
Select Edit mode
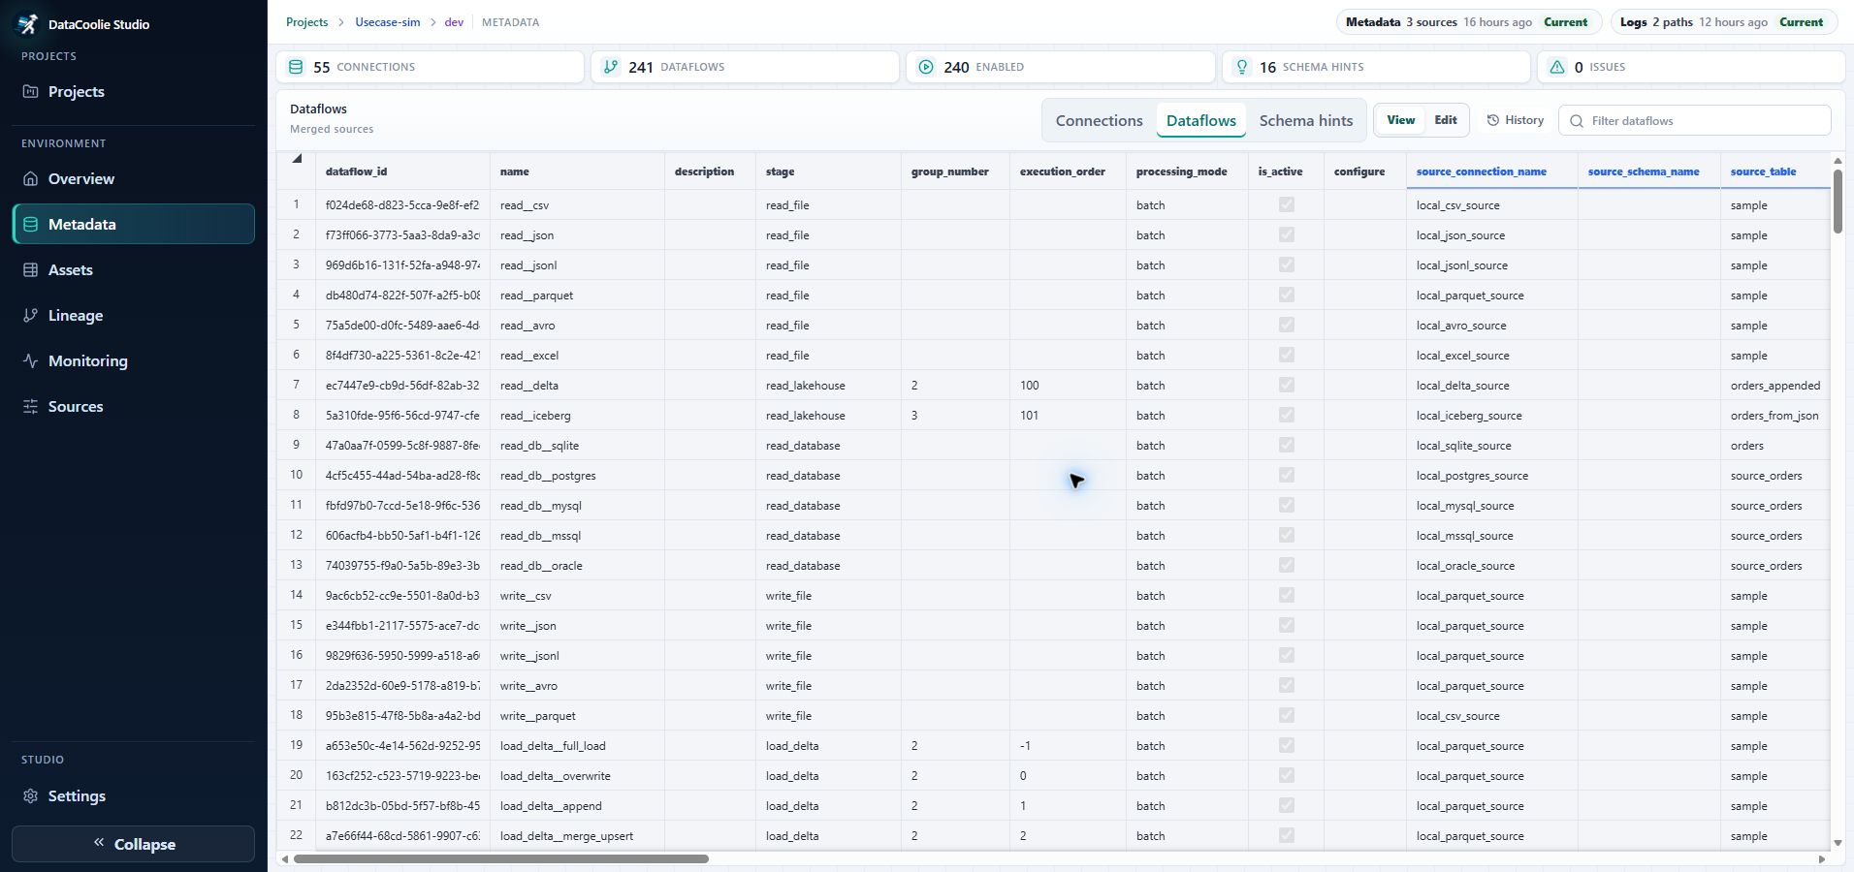coord(1445,120)
